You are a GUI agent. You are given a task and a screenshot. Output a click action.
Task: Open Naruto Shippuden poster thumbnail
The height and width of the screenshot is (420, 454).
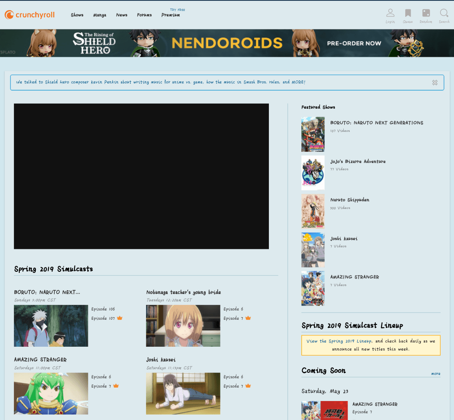coord(313,211)
